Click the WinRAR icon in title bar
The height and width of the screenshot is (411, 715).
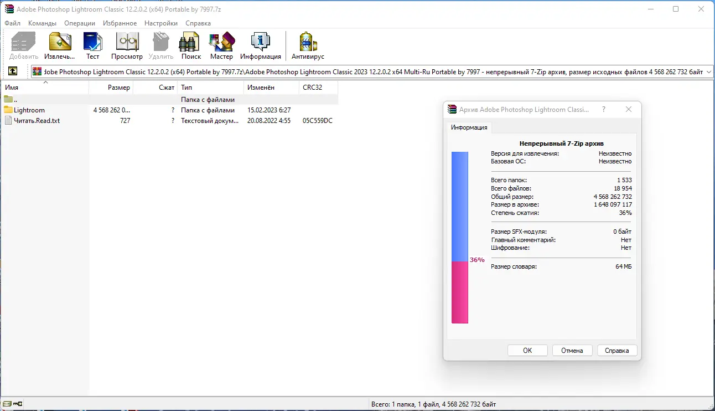pos(9,9)
